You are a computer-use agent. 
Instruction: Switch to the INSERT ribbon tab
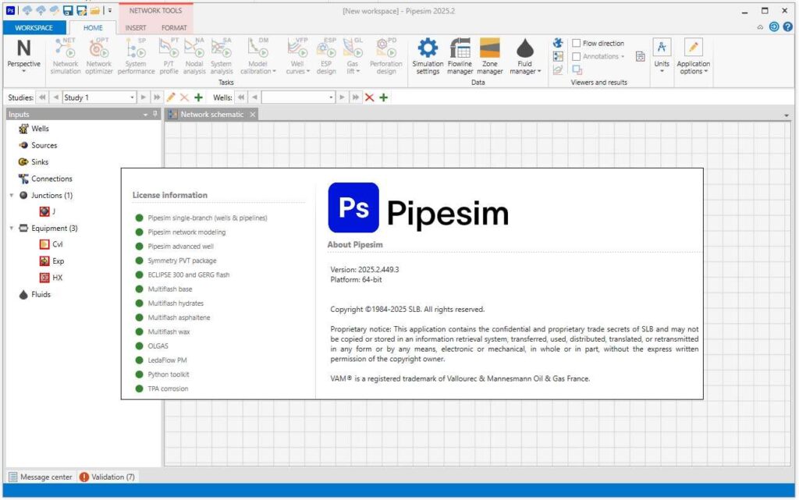(136, 27)
